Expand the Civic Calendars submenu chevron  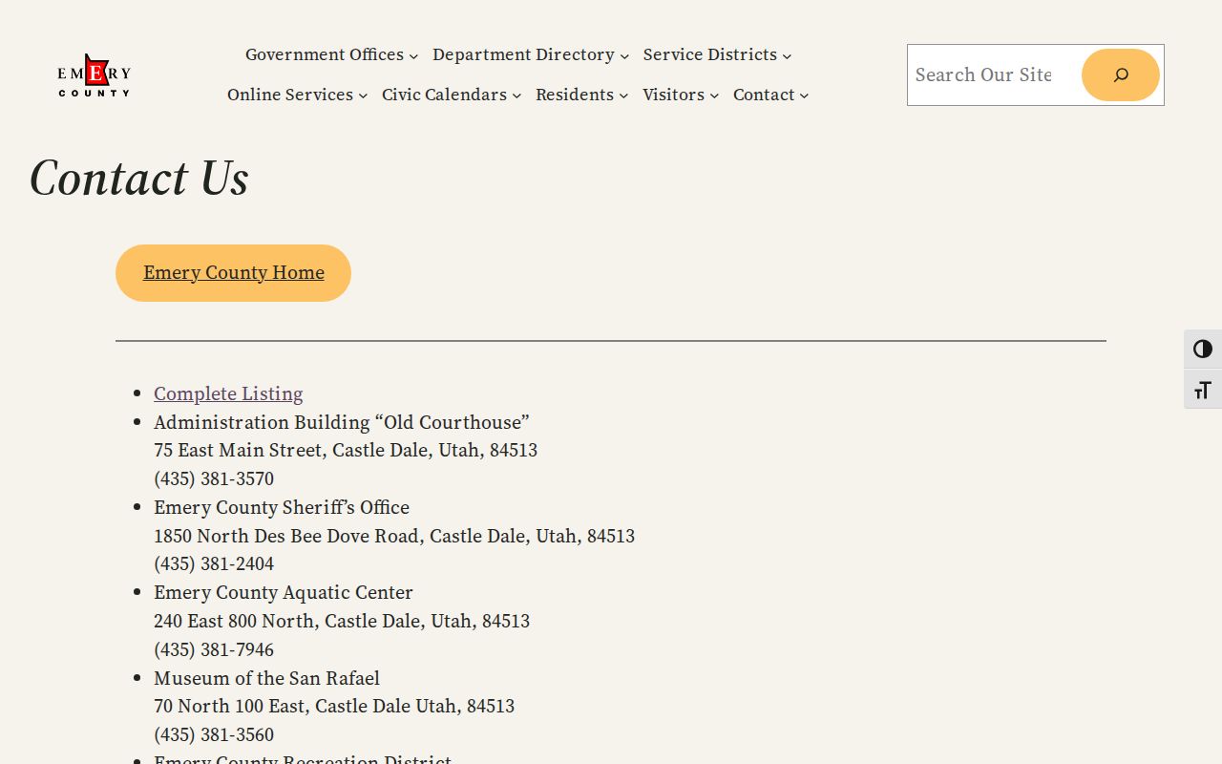[x=516, y=96]
